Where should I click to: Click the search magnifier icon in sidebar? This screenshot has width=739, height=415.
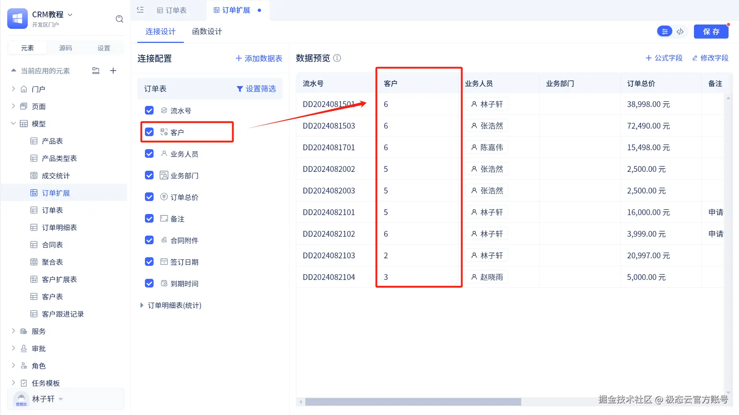(119, 19)
